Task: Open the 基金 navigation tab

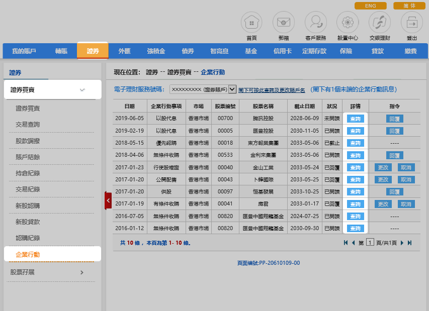Action: [x=251, y=51]
